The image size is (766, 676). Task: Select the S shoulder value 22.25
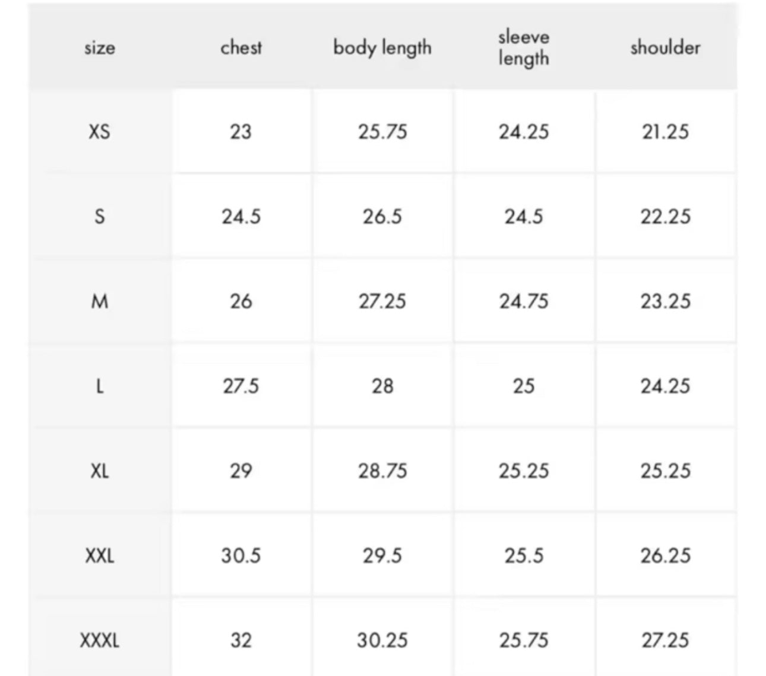tap(665, 217)
